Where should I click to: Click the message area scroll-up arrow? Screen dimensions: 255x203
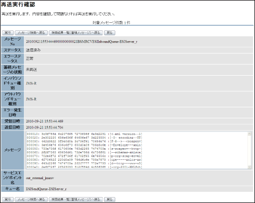point(249,133)
